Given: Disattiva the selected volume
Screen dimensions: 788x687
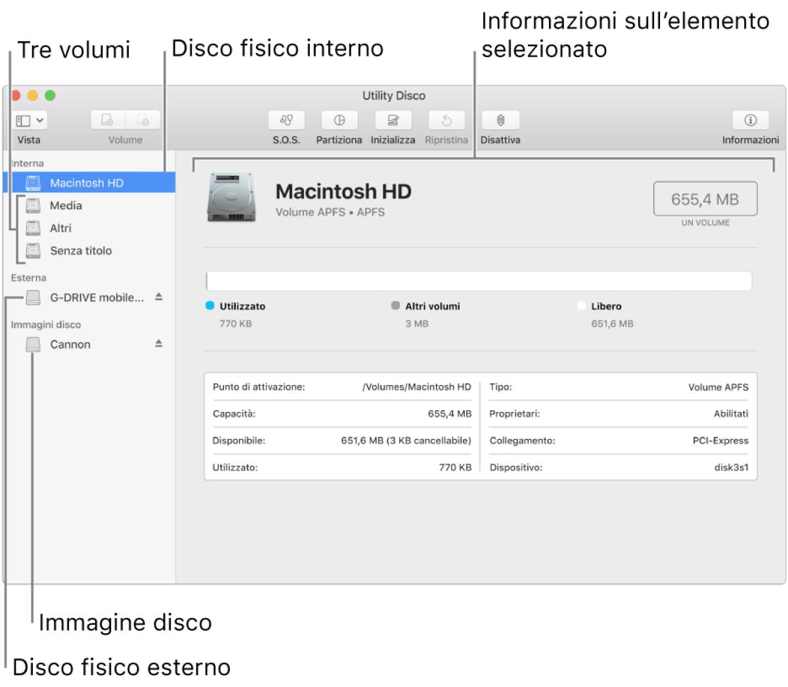Looking at the screenshot, I should [500, 119].
